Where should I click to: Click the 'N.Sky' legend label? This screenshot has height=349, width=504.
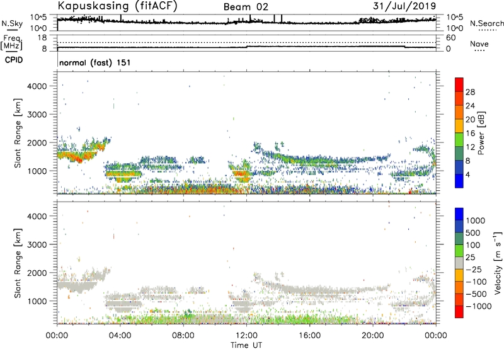[12, 23]
